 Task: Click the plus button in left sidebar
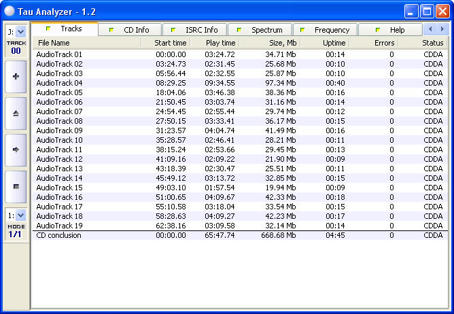point(16,77)
